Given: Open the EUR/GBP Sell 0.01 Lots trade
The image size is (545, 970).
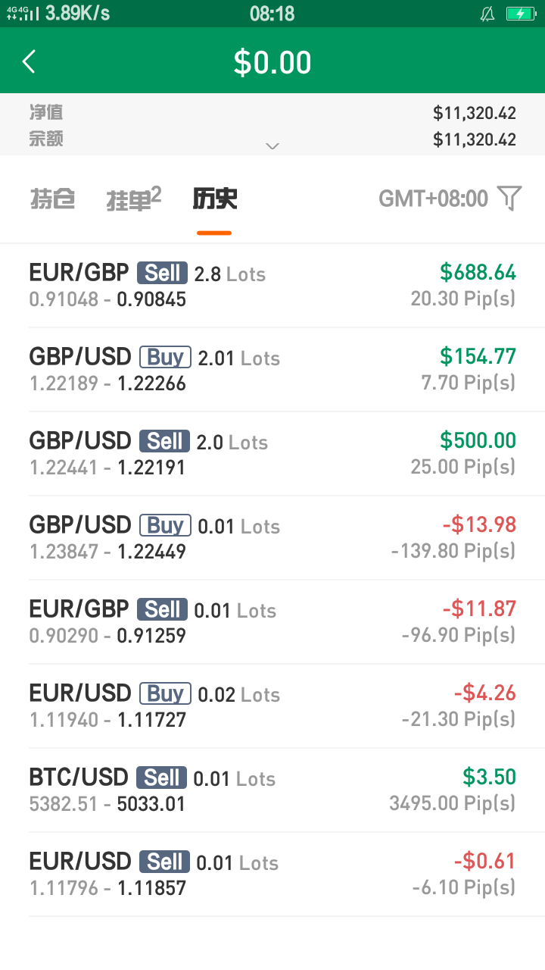Looking at the screenshot, I should coord(272,621).
